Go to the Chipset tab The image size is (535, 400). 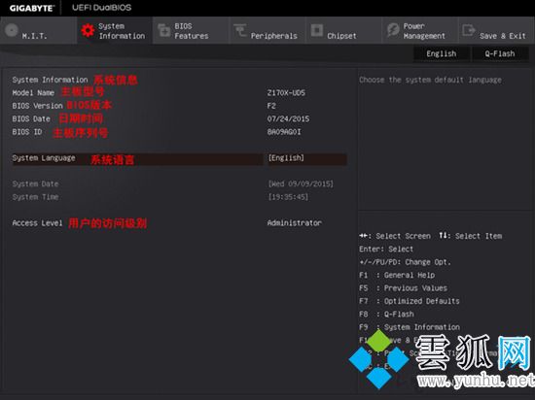coord(343,31)
